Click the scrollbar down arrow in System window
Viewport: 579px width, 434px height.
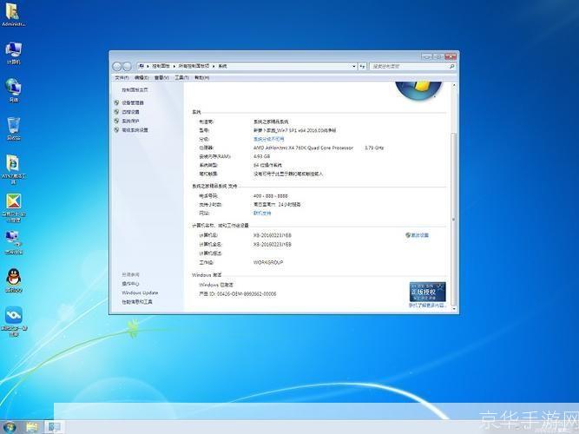click(454, 308)
